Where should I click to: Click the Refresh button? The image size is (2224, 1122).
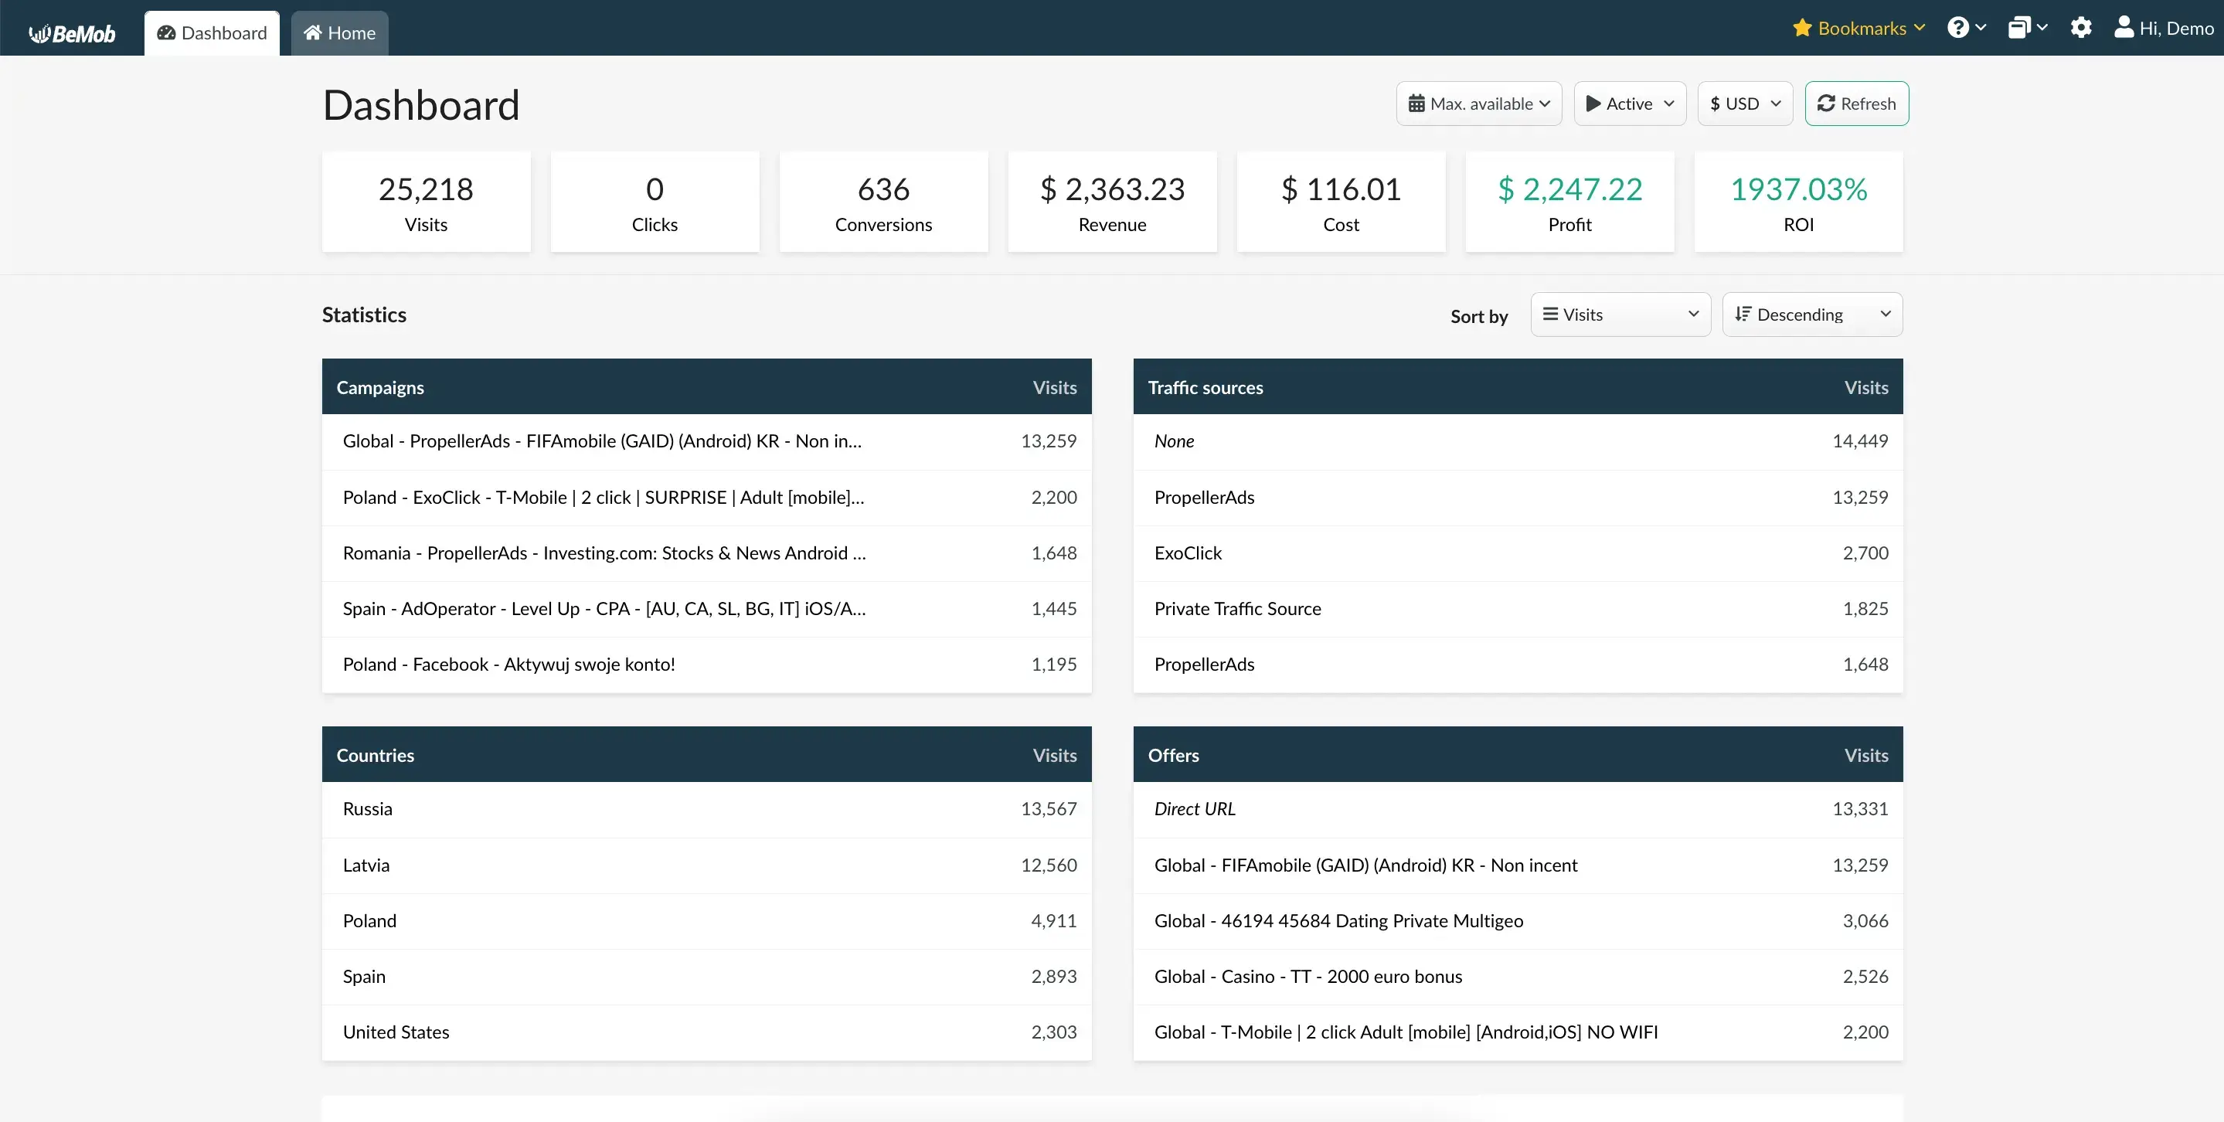(1856, 104)
